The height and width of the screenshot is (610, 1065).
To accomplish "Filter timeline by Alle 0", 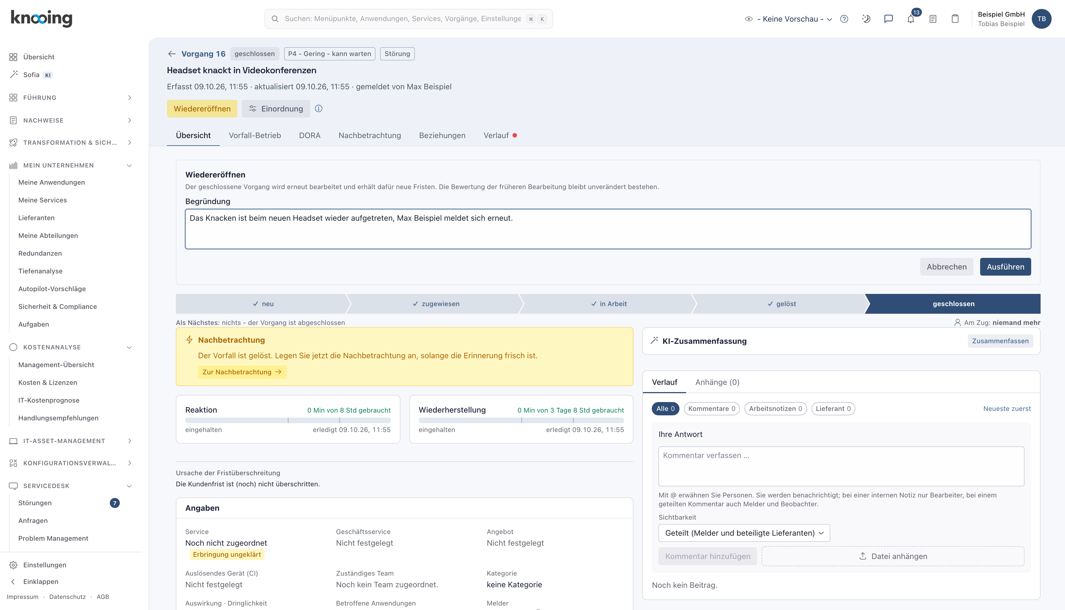I will 665,408.
